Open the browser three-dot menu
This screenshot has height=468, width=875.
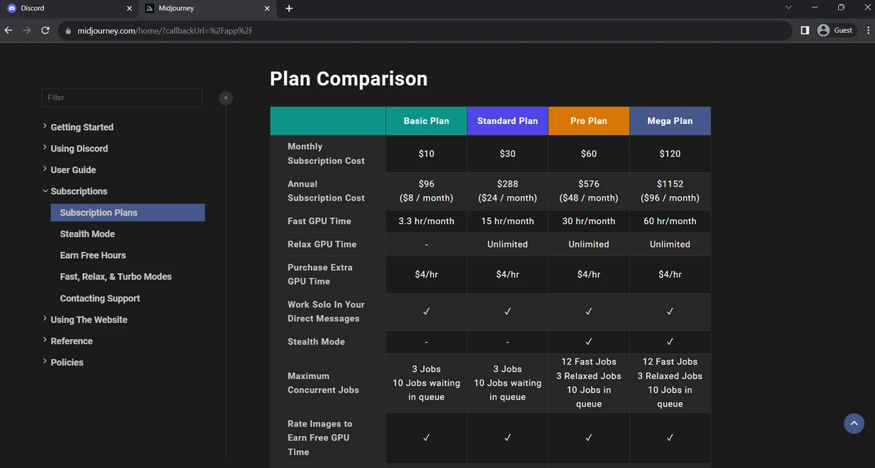pos(868,30)
